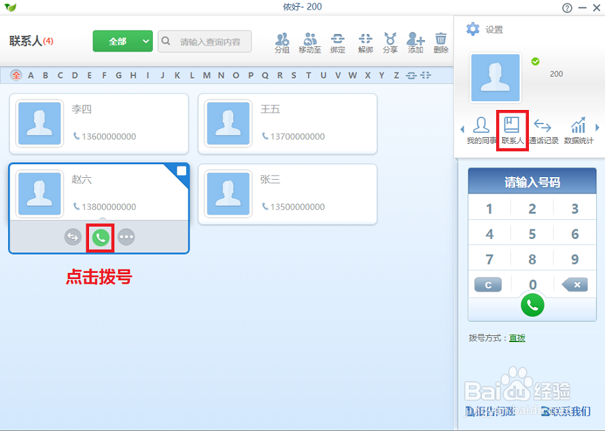Click the right arrow beside 数据统计

596,128
